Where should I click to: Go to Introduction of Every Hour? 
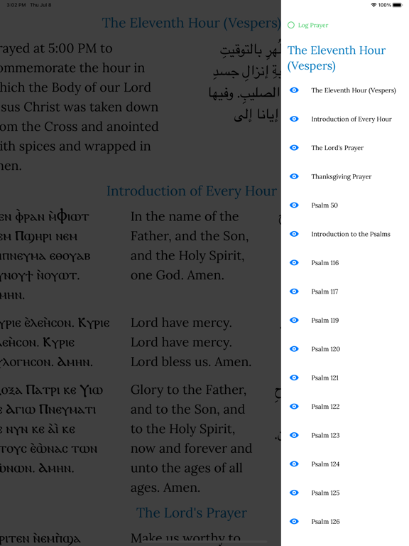pyautogui.click(x=351, y=119)
